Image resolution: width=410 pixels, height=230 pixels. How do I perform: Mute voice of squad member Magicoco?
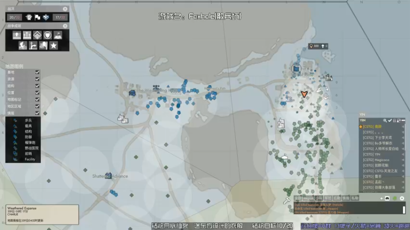(x=403, y=160)
